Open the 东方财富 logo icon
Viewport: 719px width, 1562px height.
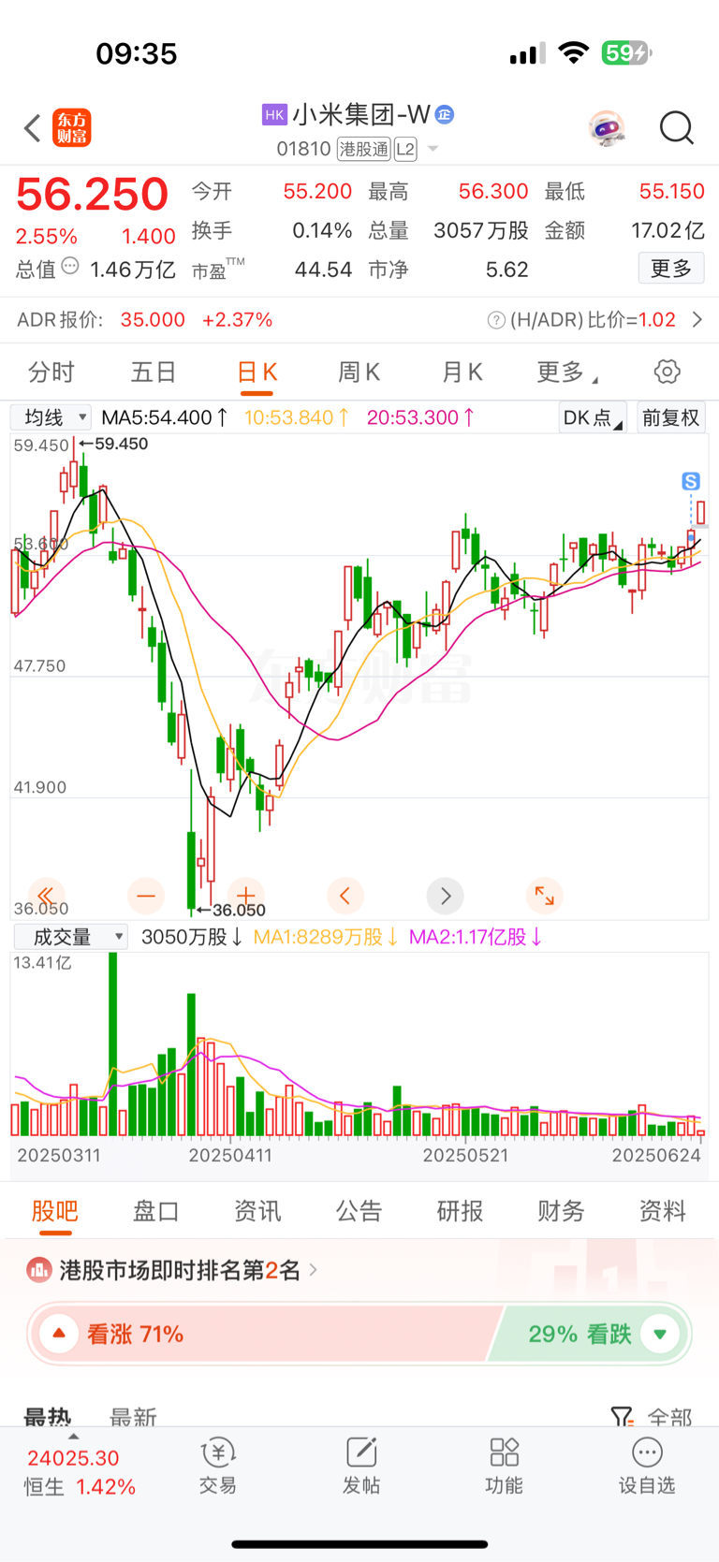click(72, 128)
